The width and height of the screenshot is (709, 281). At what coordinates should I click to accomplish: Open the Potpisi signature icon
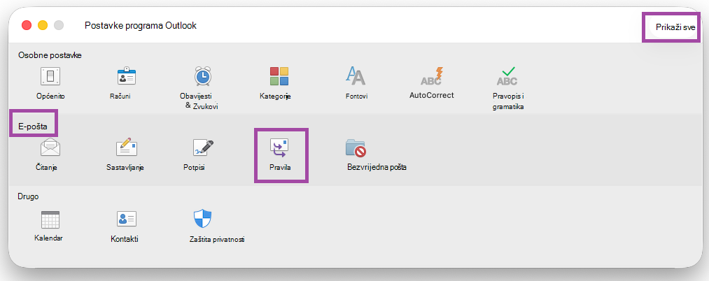[x=202, y=147]
